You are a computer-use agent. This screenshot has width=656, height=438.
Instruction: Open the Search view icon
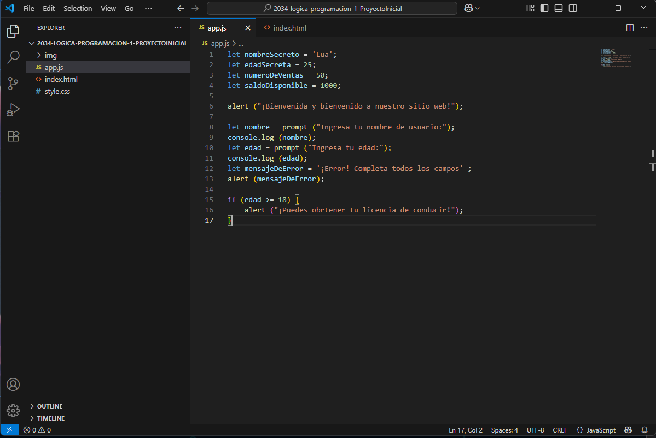pyautogui.click(x=13, y=57)
